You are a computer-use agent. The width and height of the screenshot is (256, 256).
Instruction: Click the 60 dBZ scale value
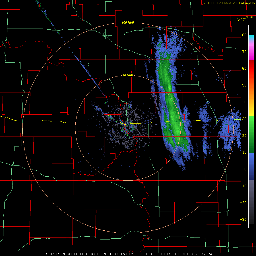tap(244, 68)
